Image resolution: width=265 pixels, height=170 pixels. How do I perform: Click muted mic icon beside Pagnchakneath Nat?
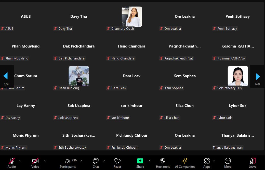pos(161,58)
